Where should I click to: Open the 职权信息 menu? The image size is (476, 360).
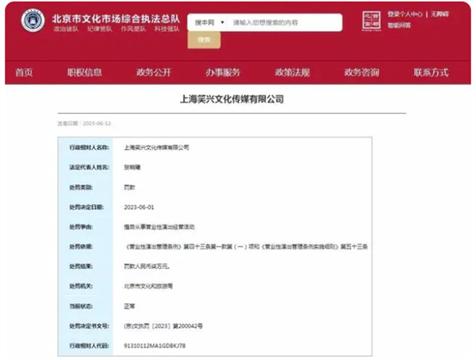click(x=84, y=72)
